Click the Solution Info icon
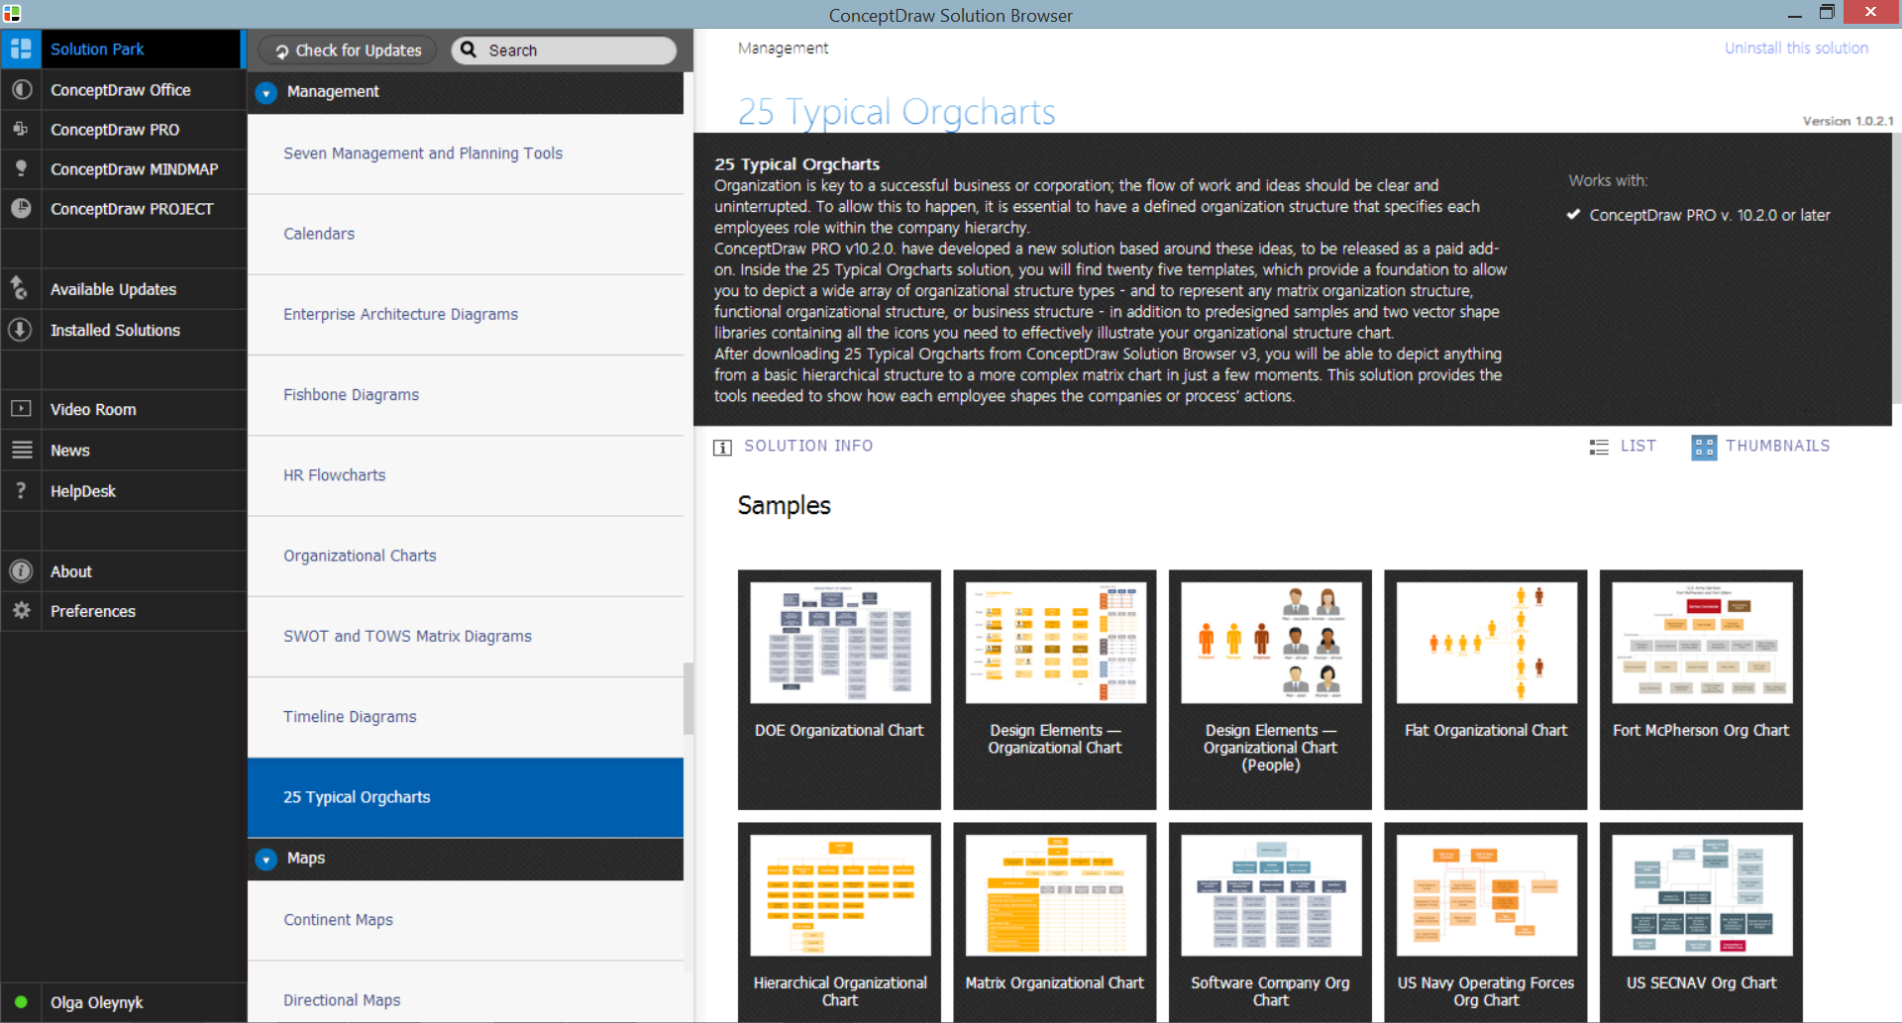This screenshot has width=1902, height=1023. pyautogui.click(x=722, y=447)
